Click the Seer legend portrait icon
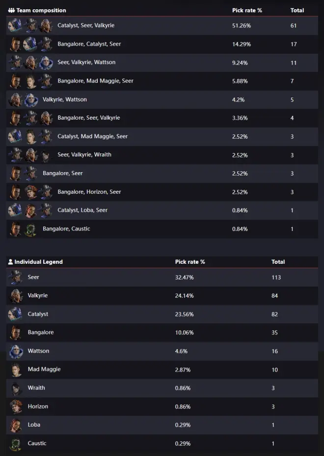The width and height of the screenshot is (324, 456). [16, 278]
